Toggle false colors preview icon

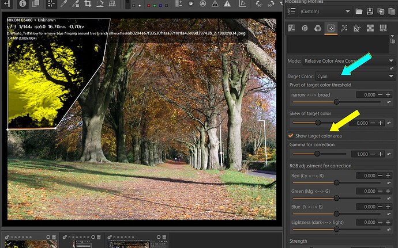pyautogui.click(x=179, y=3)
